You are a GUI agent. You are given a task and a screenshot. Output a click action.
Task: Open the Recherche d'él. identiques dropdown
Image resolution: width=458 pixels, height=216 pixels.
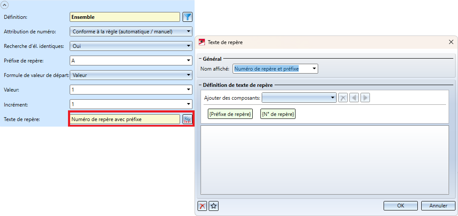(x=131, y=46)
